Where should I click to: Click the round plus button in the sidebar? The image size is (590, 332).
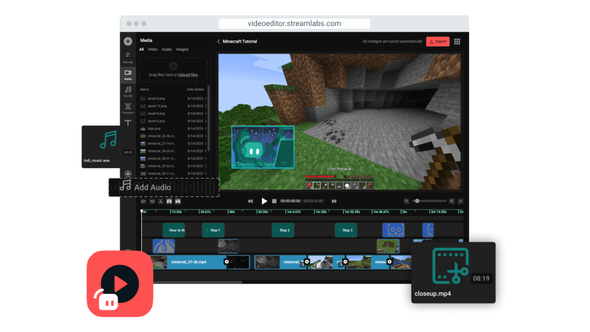[x=128, y=41]
